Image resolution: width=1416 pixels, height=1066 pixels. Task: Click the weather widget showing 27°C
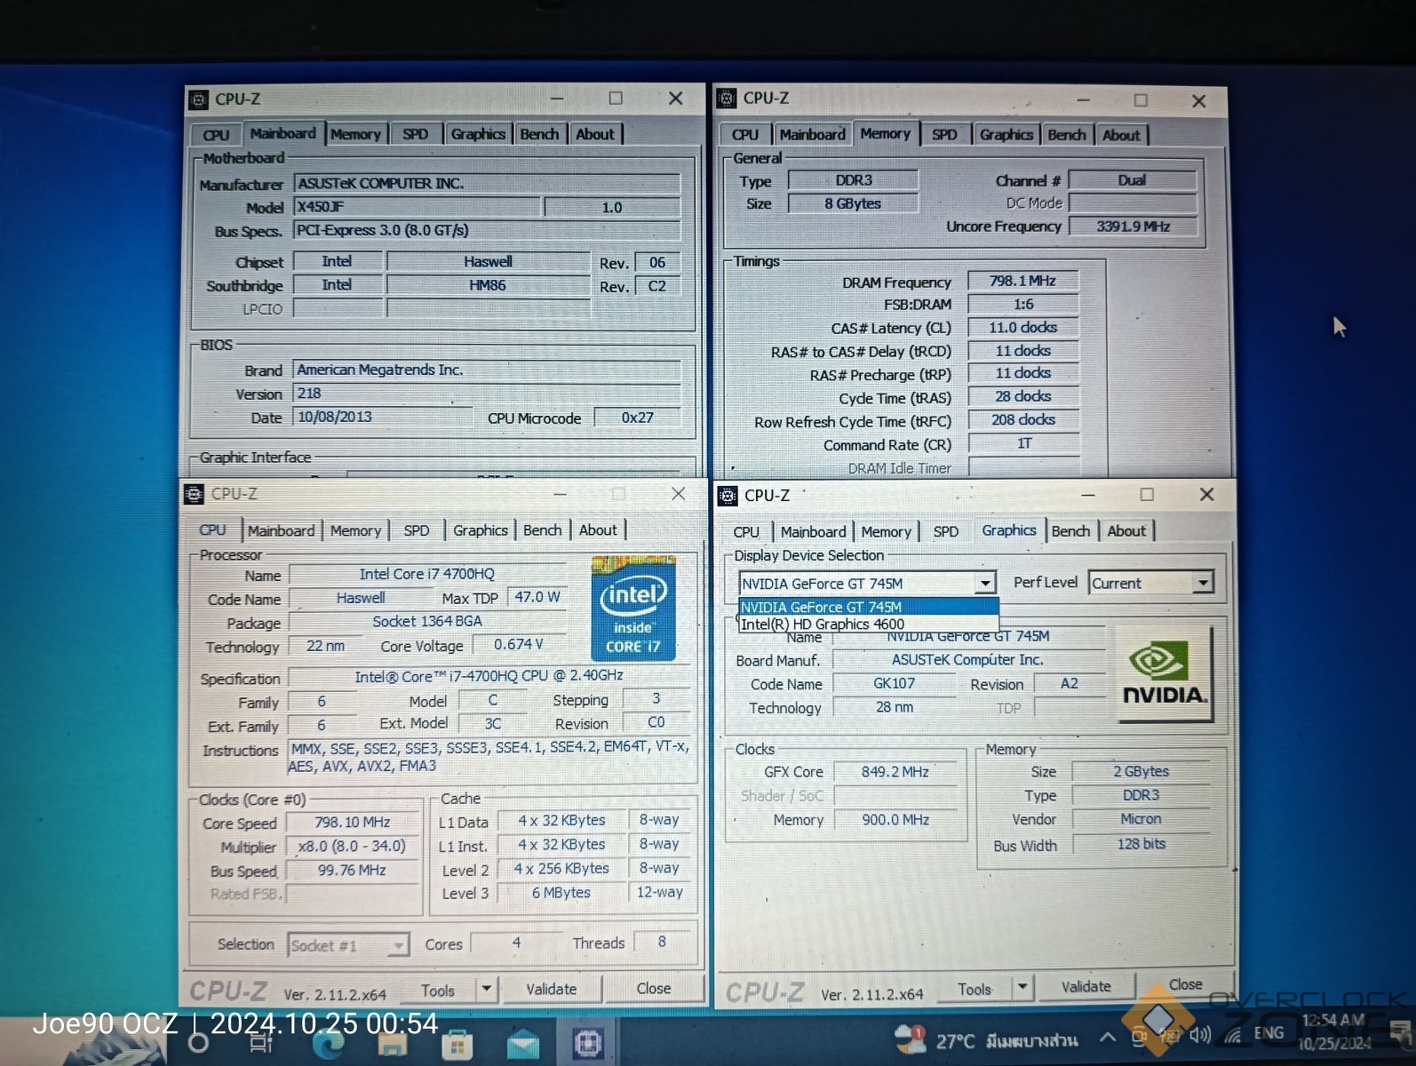click(988, 1039)
